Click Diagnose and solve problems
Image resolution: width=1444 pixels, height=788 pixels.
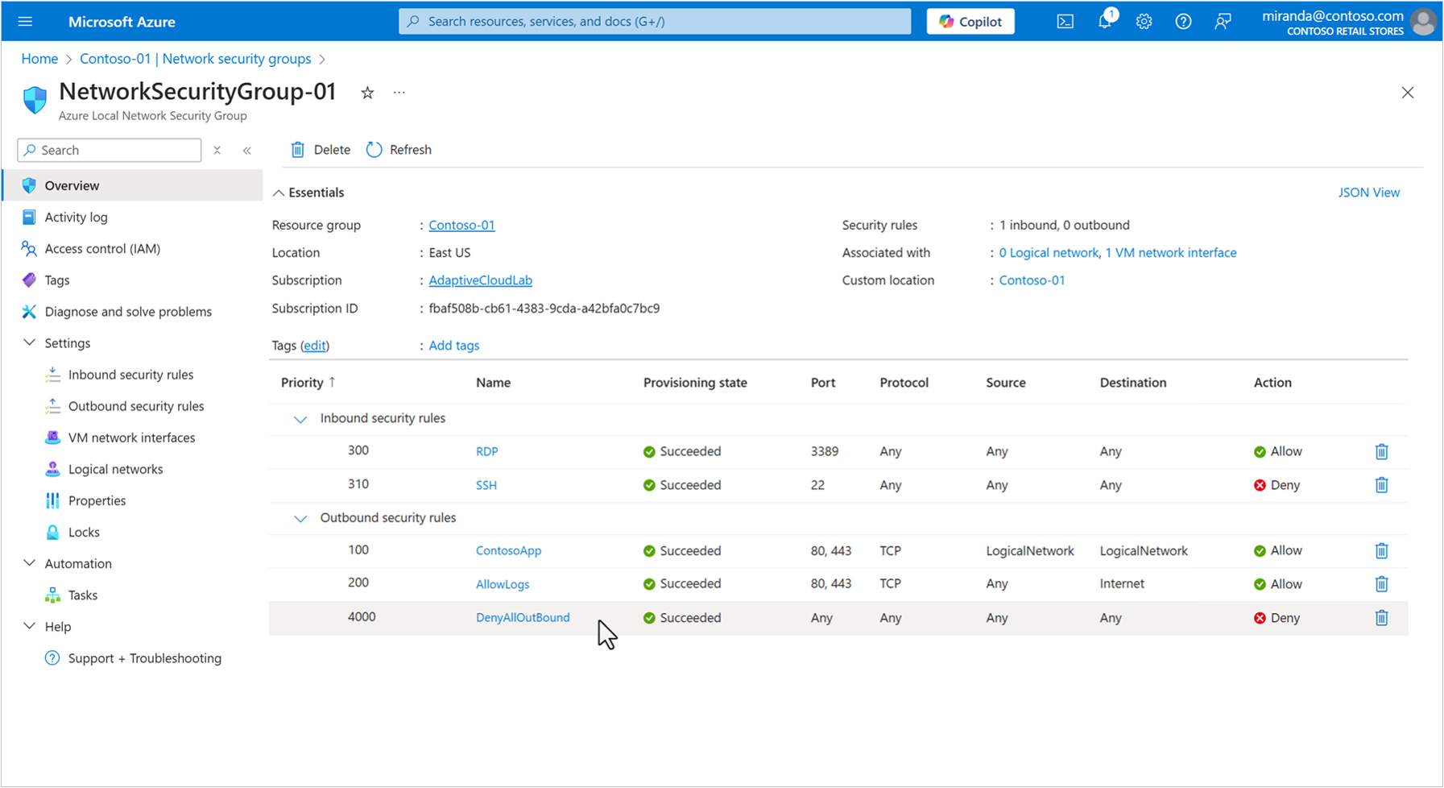[128, 311]
